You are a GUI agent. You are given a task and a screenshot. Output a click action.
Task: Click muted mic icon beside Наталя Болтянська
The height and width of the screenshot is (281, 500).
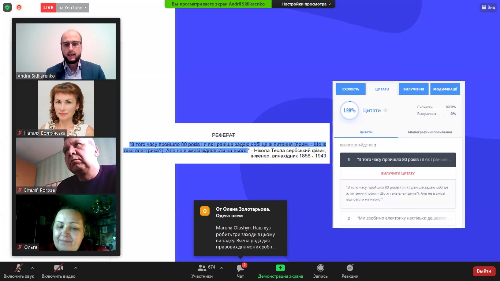click(20, 133)
